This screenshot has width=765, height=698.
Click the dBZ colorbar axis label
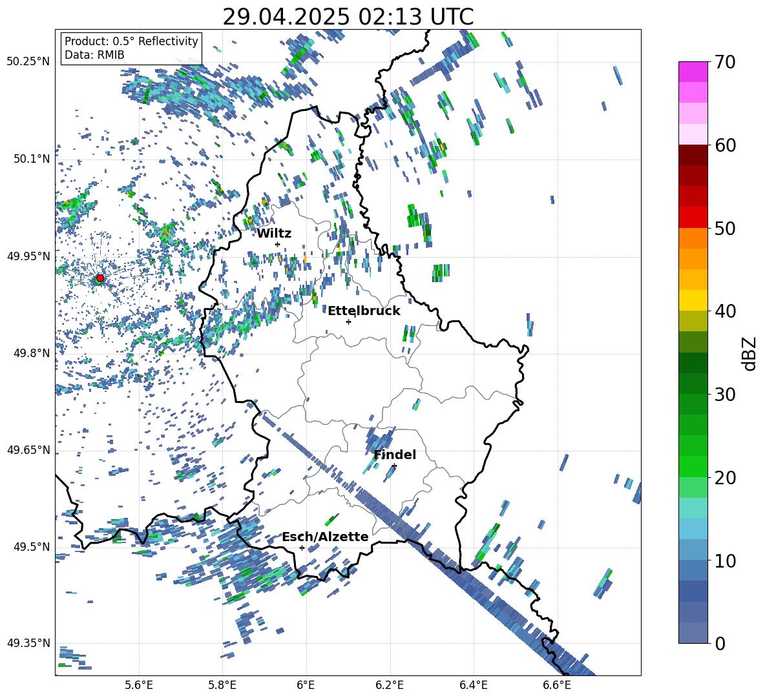(x=750, y=353)
